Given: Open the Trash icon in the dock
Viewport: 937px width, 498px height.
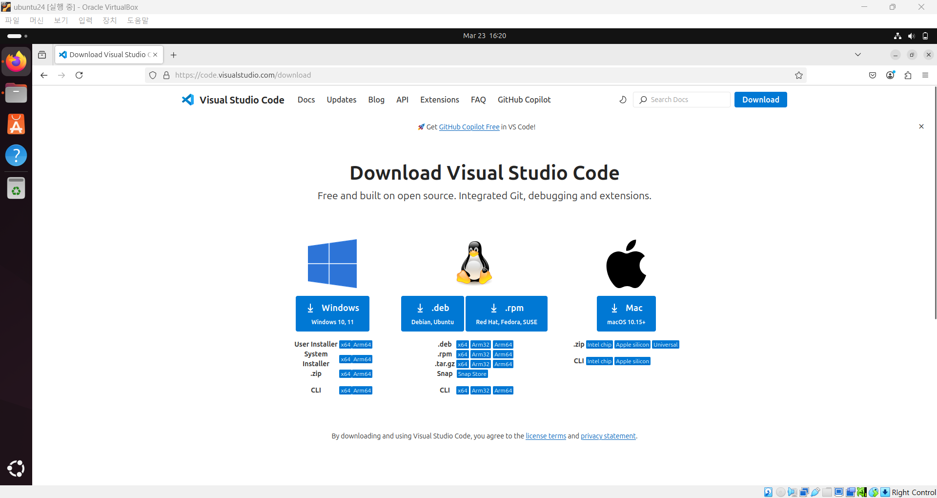Looking at the screenshot, I should (x=16, y=188).
